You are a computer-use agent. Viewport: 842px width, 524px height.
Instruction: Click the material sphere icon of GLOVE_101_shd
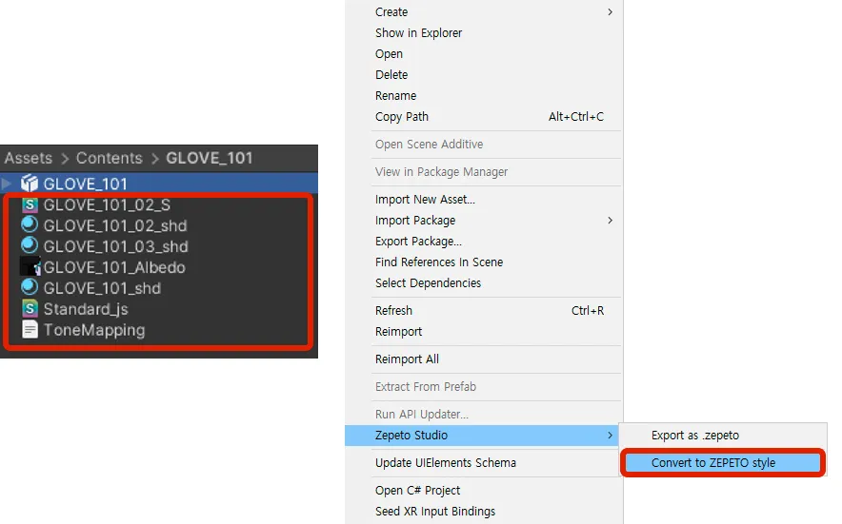point(30,287)
